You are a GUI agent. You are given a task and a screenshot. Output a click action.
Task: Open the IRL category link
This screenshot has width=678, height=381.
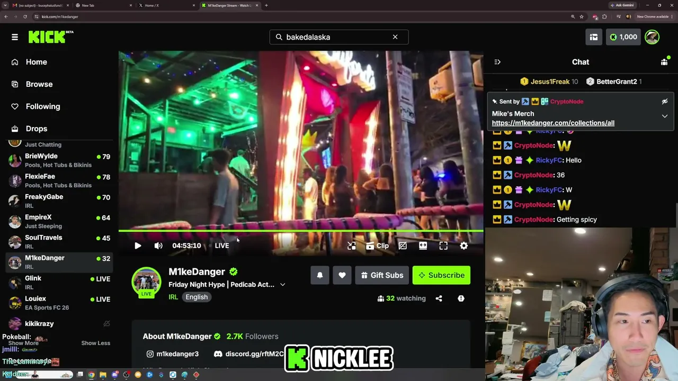tap(173, 297)
